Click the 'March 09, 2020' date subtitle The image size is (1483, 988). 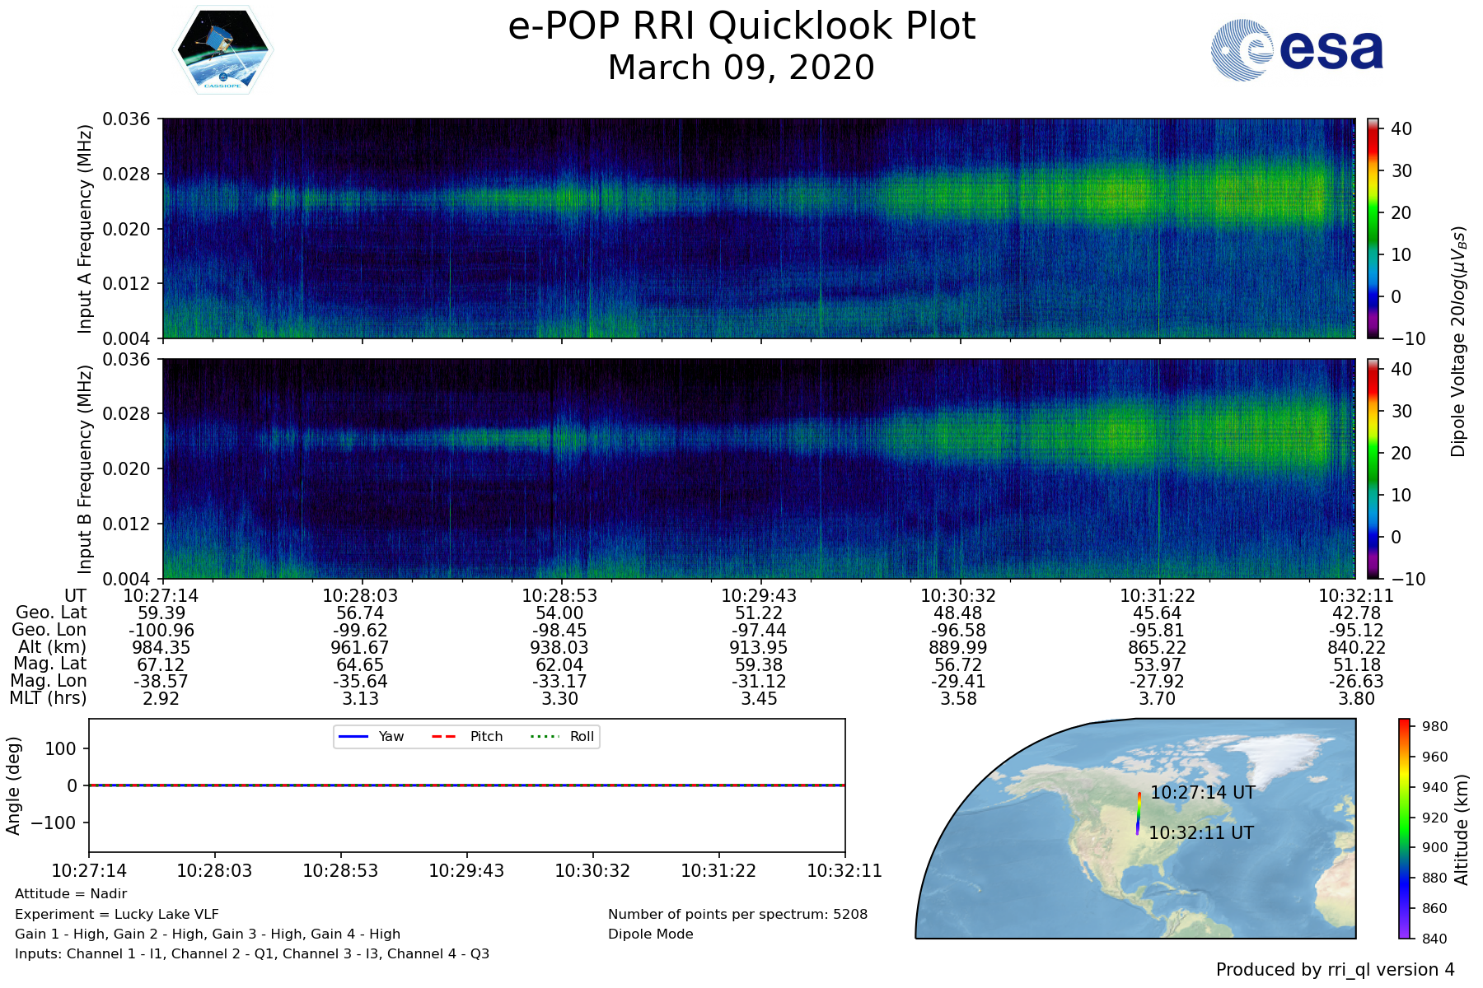pos(741,68)
